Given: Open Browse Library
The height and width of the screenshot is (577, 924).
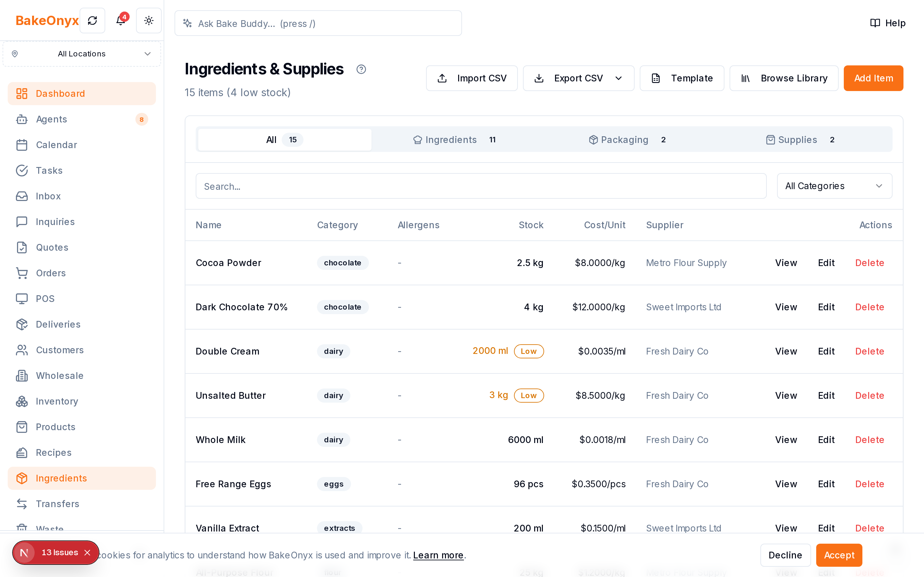Looking at the screenshot, I should (784, 78).
